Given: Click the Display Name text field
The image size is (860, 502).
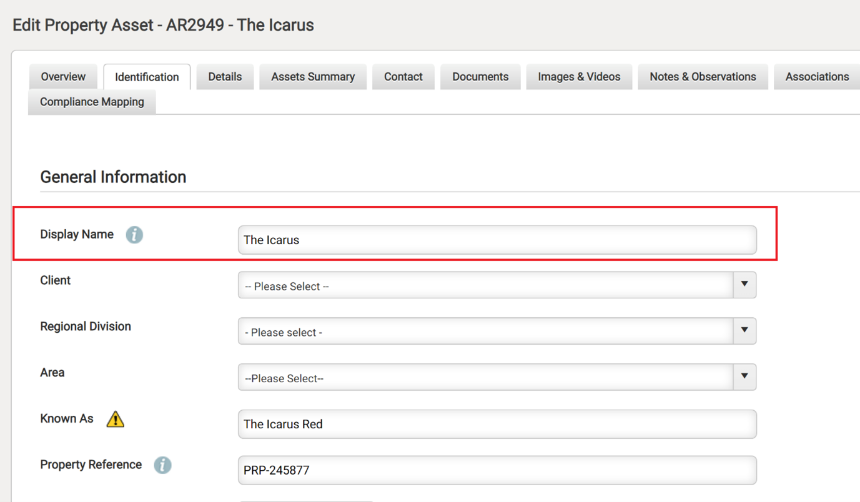Looking at the screenshot, I should click(497, 240).
